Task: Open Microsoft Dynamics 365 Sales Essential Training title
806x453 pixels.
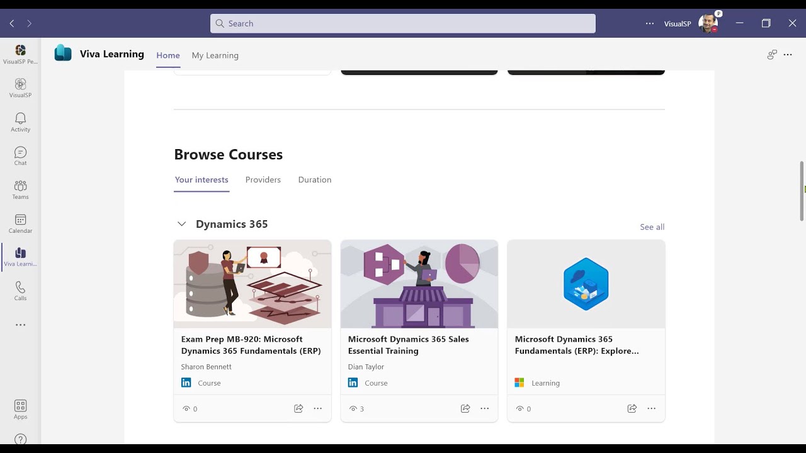Action: tap(409, 345)
